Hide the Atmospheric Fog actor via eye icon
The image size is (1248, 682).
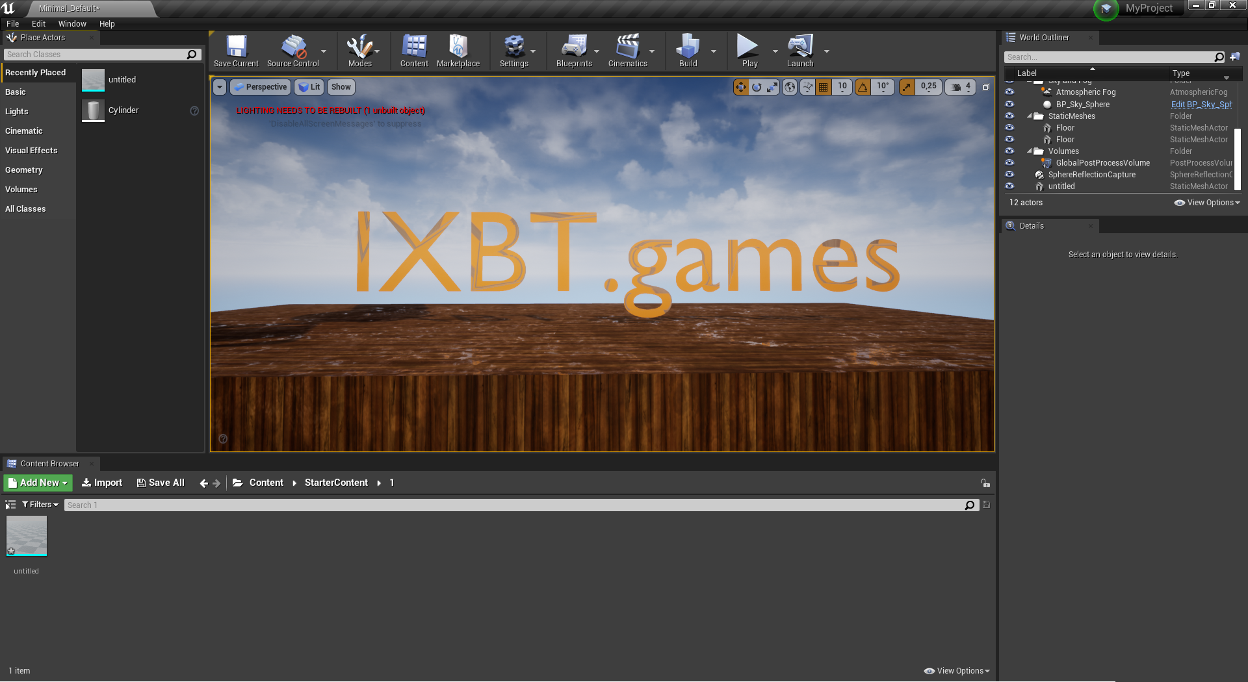(x=1009, y=92)
